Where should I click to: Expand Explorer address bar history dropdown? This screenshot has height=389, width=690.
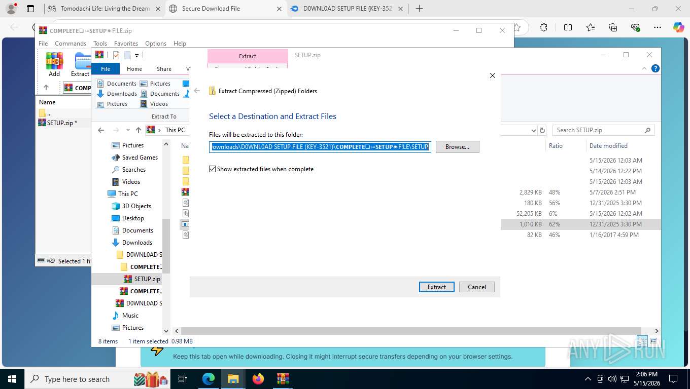tap(533, 130)
